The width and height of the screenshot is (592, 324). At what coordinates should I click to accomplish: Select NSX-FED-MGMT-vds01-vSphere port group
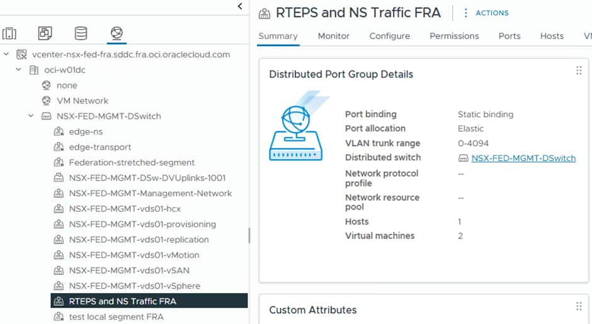tap(134, 286)
